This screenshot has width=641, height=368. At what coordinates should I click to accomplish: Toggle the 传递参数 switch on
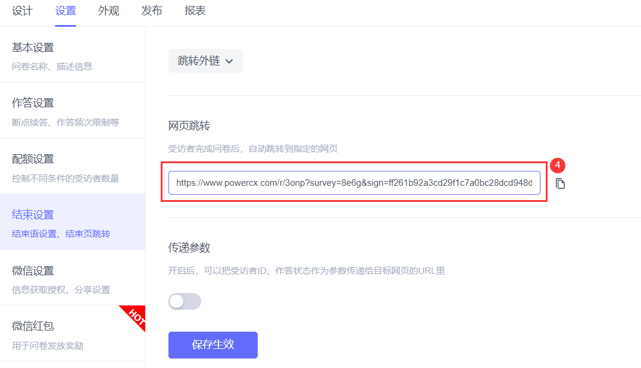pyautogui.click(x=185, y=301)
